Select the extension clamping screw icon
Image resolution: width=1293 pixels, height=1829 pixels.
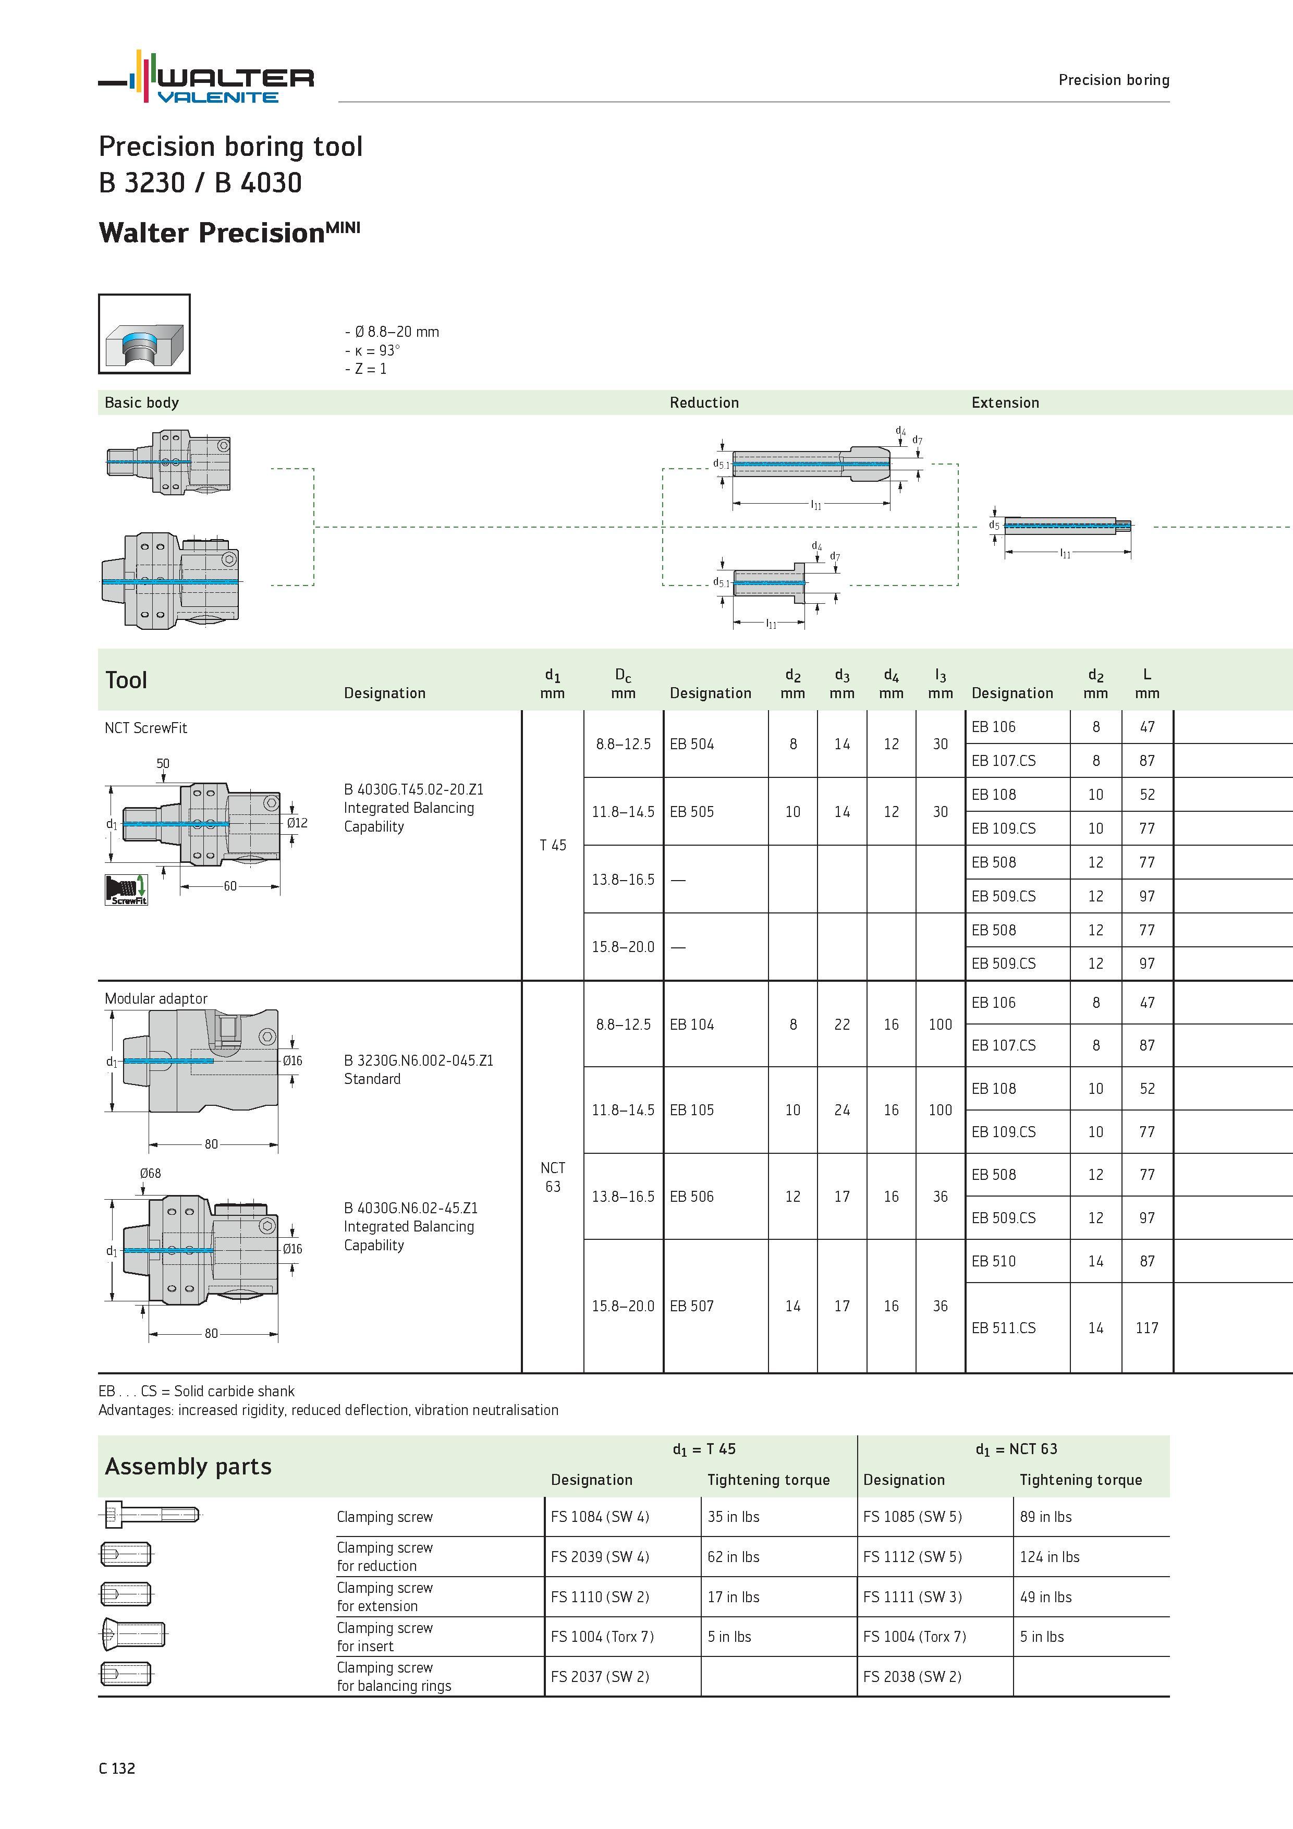(x=126, y=1594)
